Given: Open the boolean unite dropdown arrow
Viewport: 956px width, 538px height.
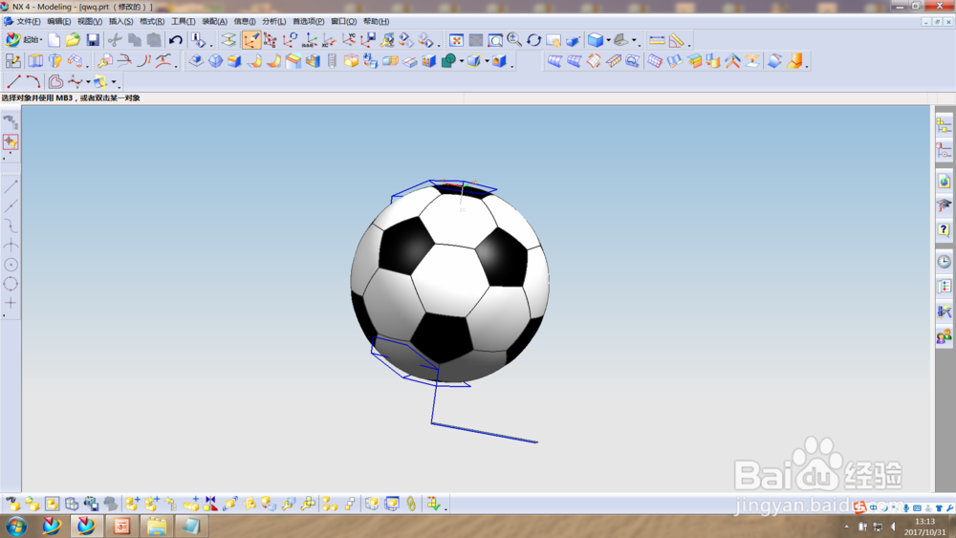Looking at the screenshot, I should [462, 61].
